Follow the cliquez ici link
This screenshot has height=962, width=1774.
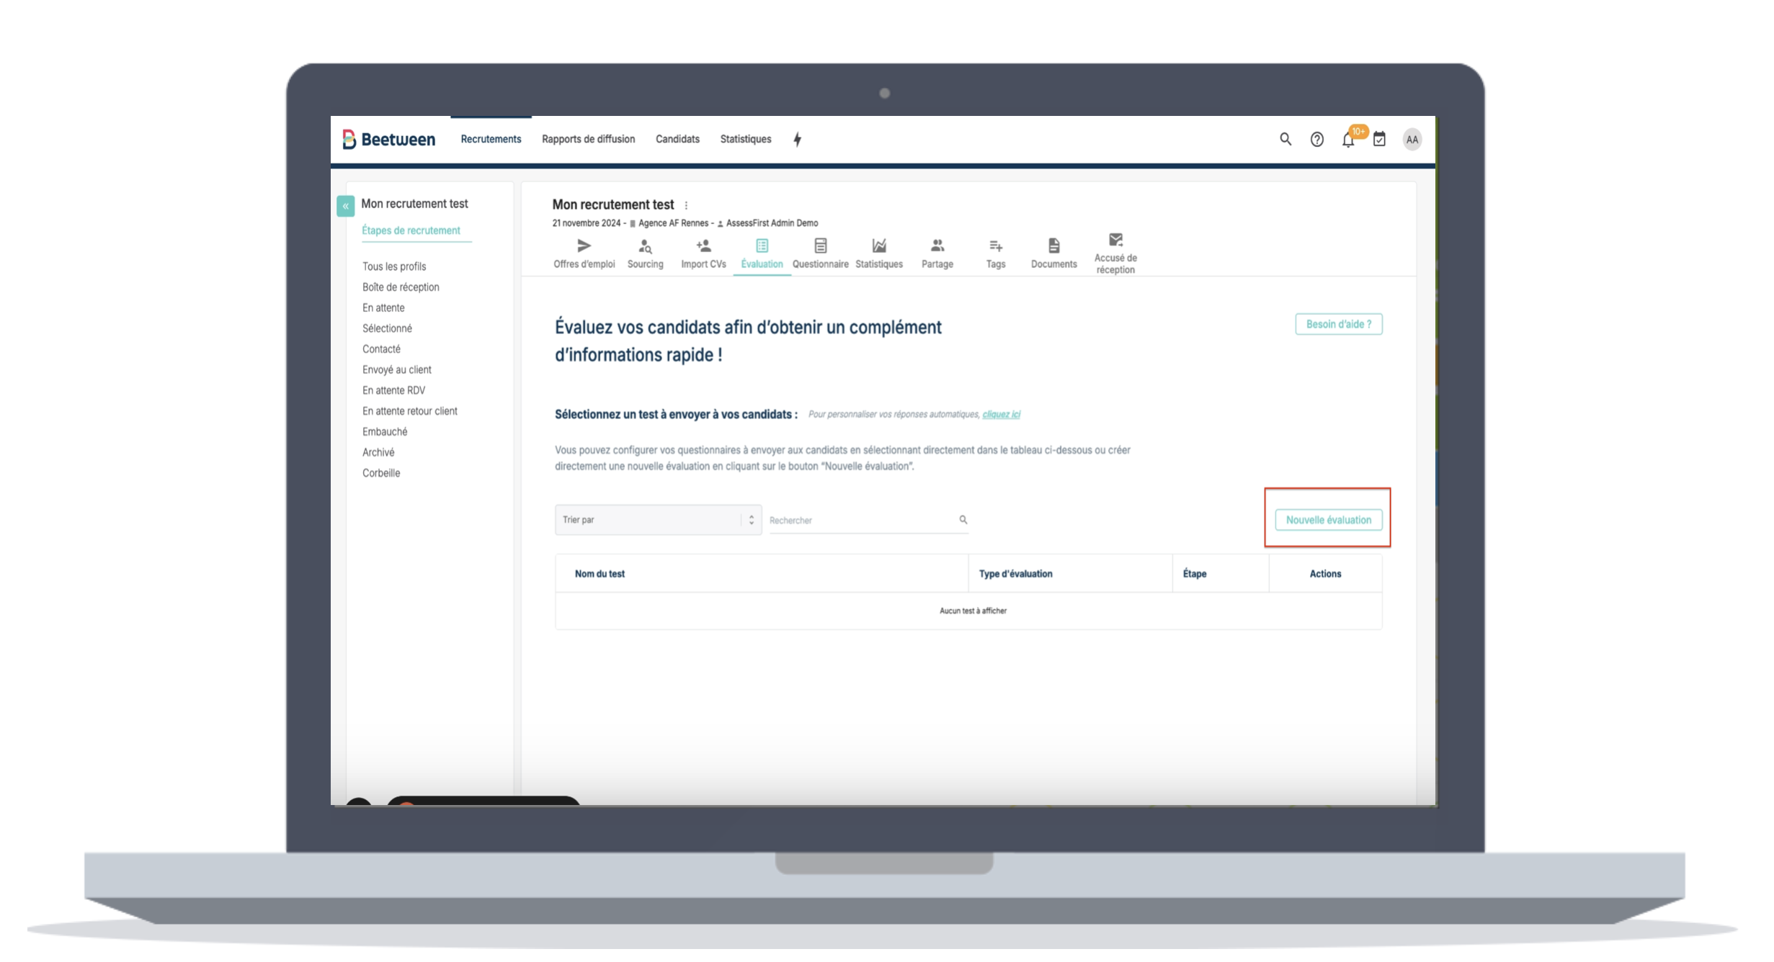click(1001, 414)
